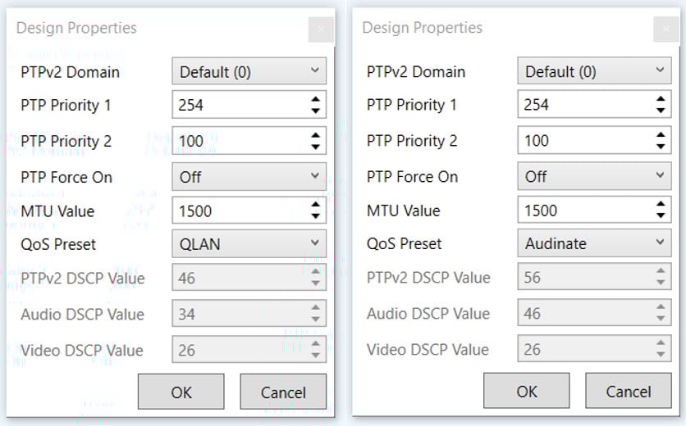Open PTP Force On dropdown in Audinate dialog

tap(594, 176)
